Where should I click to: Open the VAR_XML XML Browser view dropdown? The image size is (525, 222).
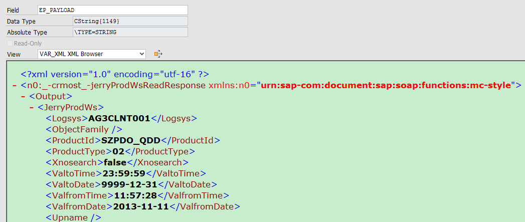[x=92, y=54]
